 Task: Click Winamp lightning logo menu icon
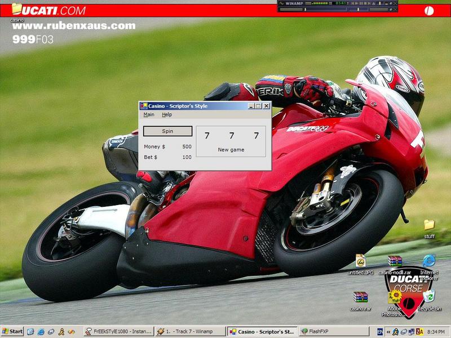[x=281, y=3]
